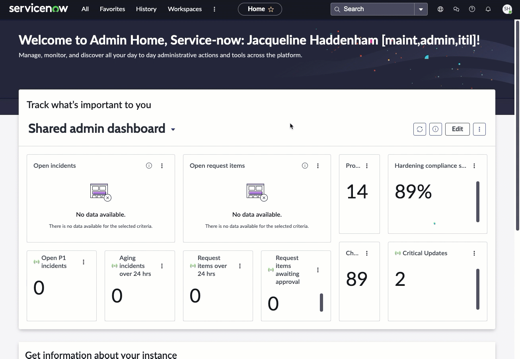Click the Request items awaiting approval scrollbar
The height and width of the screenshot is (359, 520).
click(321, 303)
